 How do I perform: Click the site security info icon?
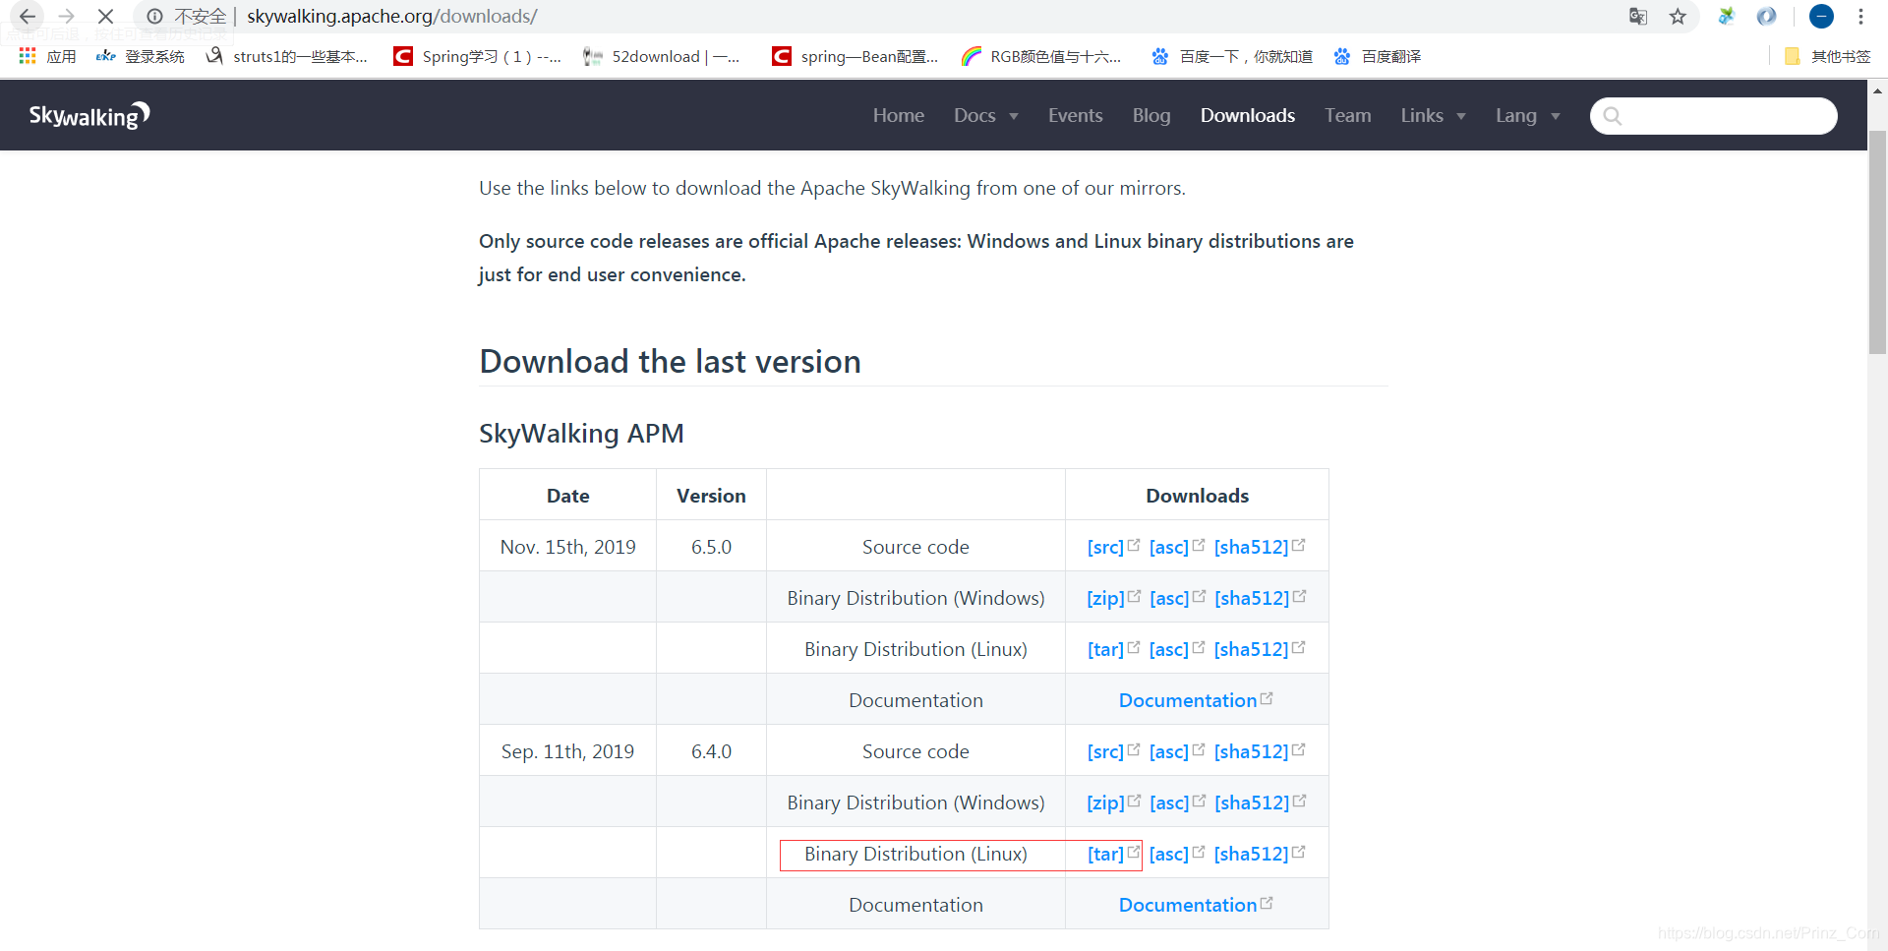154,17
